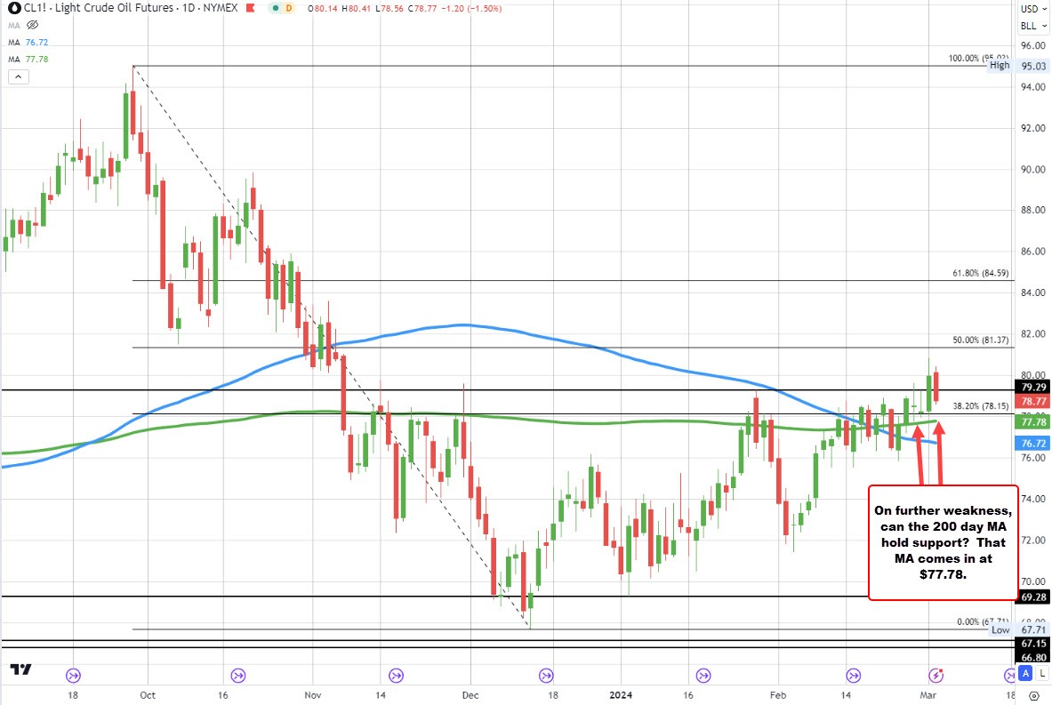This screenshot has height=705, width=1052.
Task: Click the black 67.15 price tag
Action: point(1033,644)
